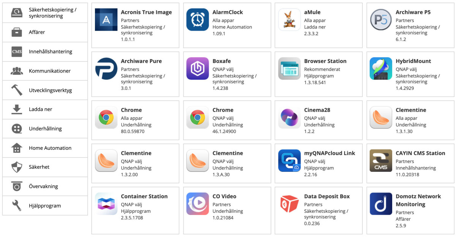Image resolution: width=456 pixels, height=237 pixels.
Task: Click the Clementine icon for version 1.3.A.30
Action: [198, 161]
